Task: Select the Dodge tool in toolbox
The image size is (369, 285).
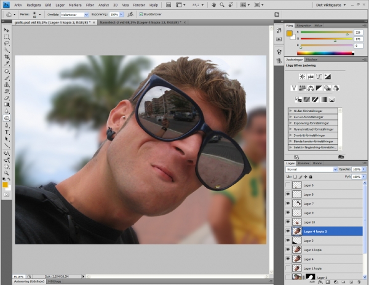Action: pyautogui.click(x=7, y=118)
